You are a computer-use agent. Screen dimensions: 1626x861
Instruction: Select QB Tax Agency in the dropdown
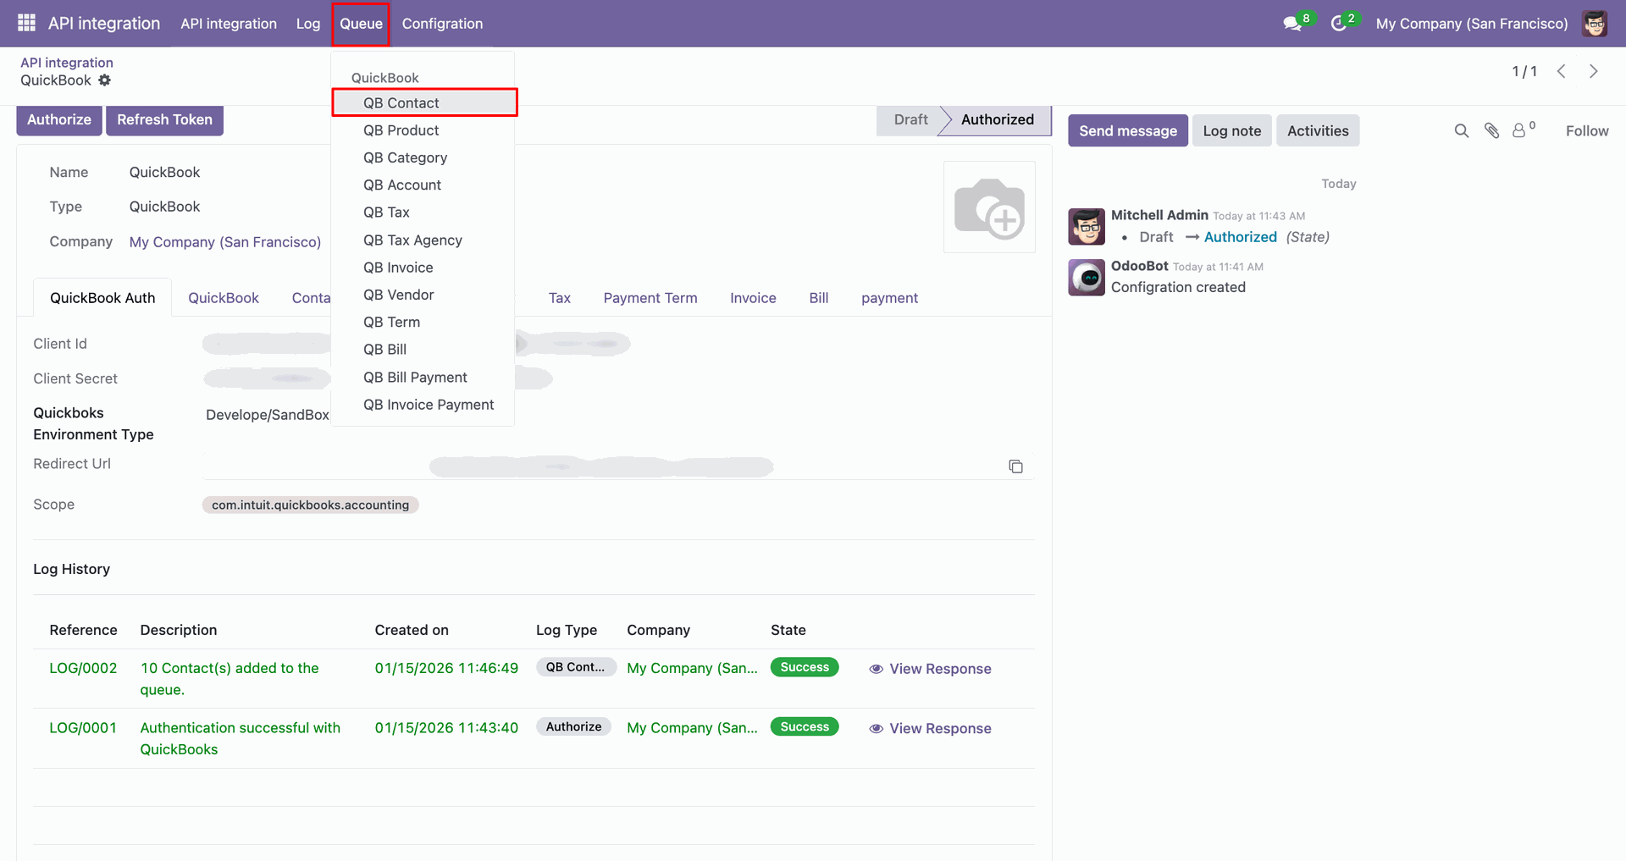click(x=423, y=240)
